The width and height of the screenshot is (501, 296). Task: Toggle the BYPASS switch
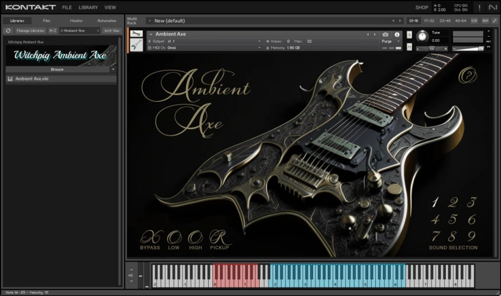tap(149, 237)
